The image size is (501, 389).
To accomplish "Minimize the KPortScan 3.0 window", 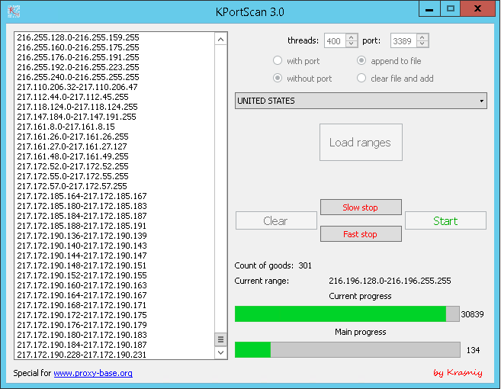I will click(429, 9).
